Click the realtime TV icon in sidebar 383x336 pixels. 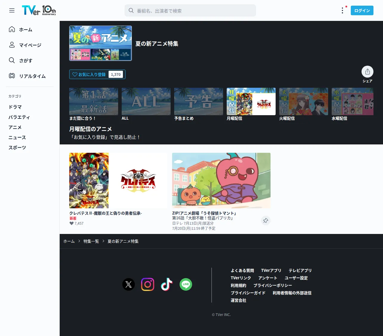point(12,76)
